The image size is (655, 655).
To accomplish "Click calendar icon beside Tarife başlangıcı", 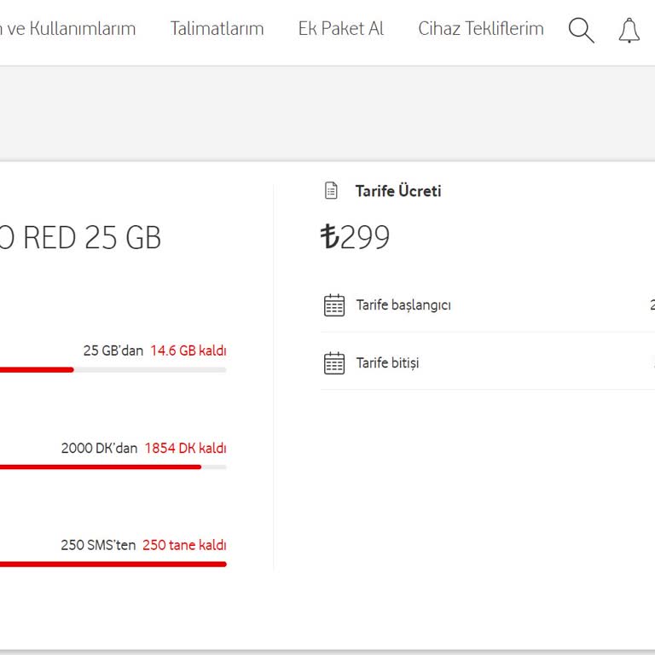I will pos(334,305).
